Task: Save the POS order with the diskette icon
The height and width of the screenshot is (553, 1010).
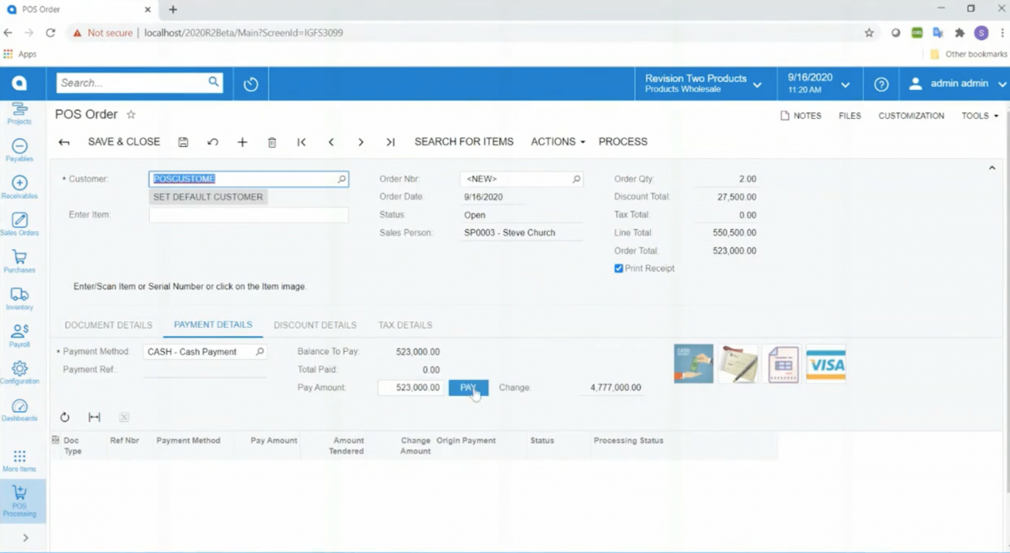Action: coord(183,142)
